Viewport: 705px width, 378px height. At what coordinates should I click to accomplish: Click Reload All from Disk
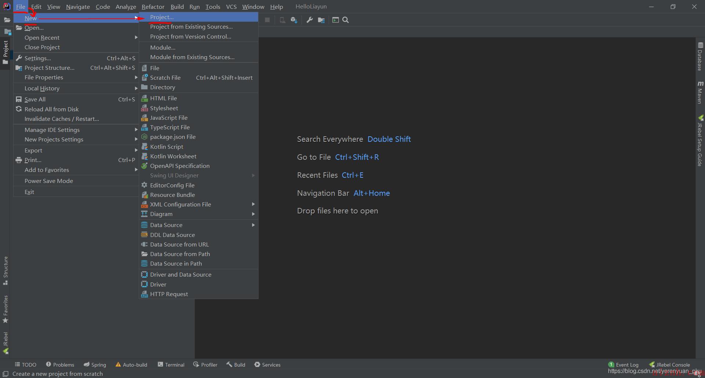coord(76,109)
